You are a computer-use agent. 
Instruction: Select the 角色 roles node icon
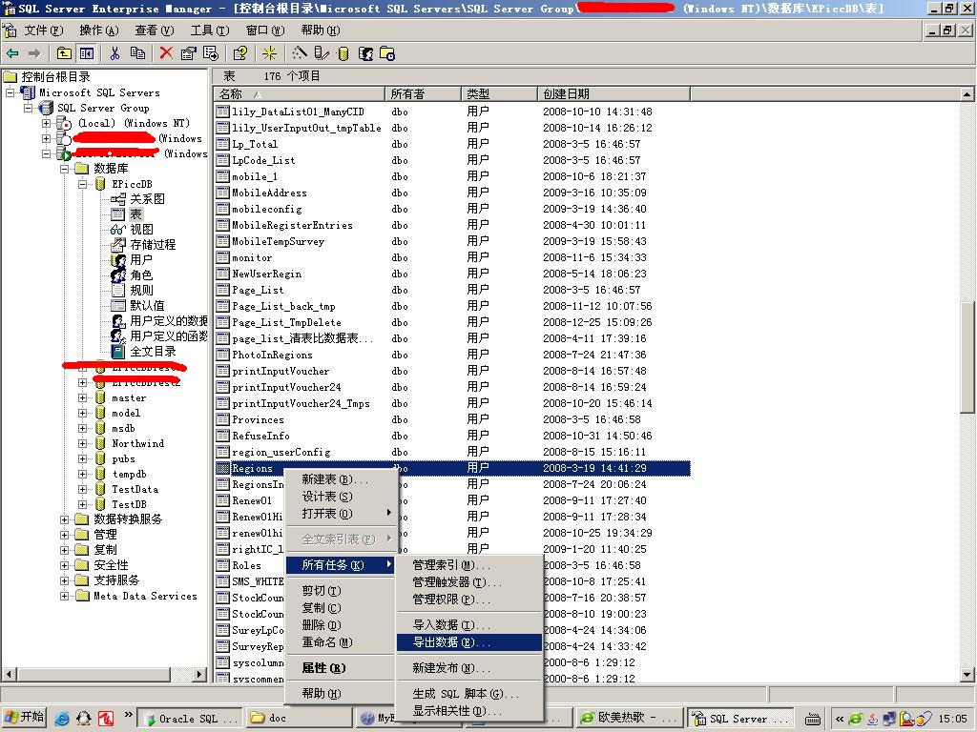click(x=118, y=275)
